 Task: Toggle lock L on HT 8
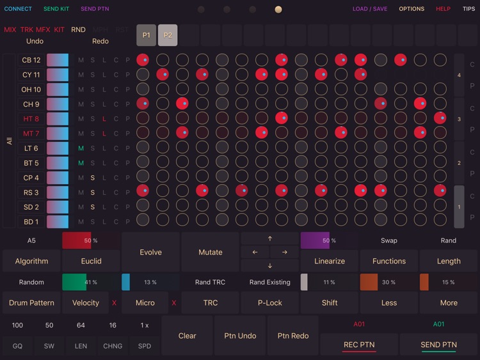coord(104,119)
